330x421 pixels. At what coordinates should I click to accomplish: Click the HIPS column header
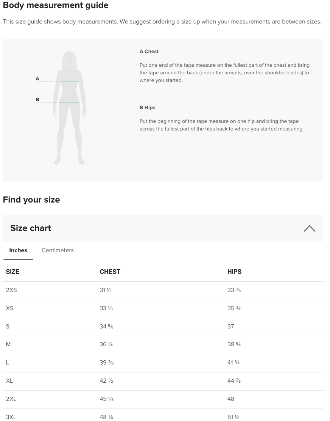click(x=234, y=272)
